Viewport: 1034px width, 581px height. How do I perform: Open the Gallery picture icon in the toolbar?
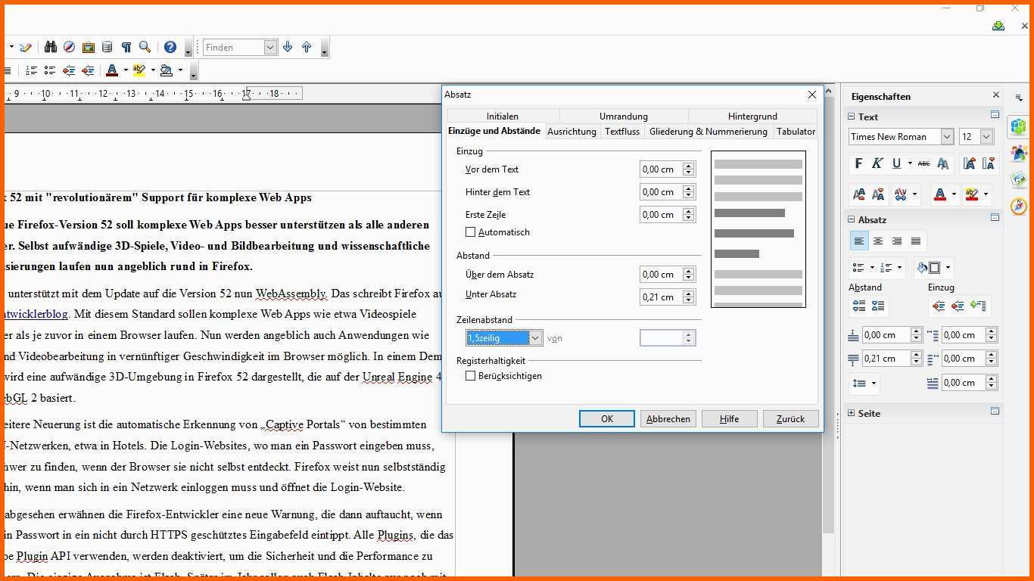coord(89,47)
